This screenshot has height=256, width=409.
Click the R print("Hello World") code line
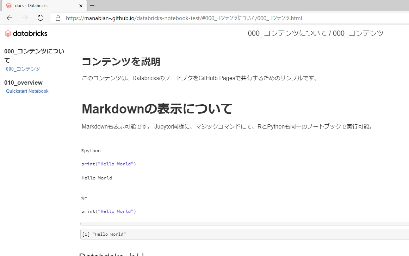[x=109, y=211]
